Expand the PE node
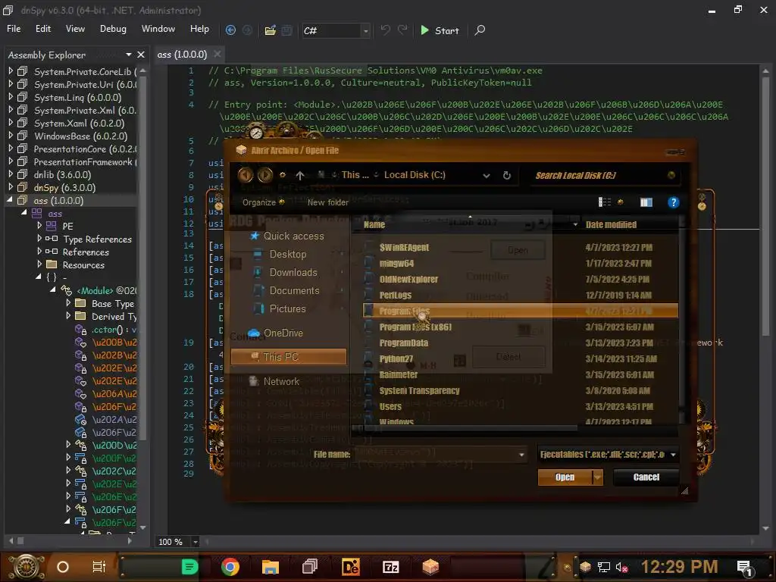Screen dimensions: 776x582 point(39,226)
